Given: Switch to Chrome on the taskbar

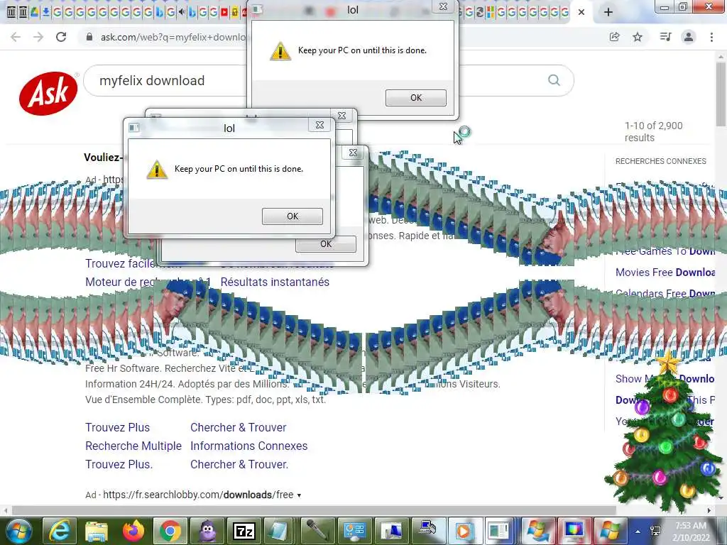Looking at the screenshot, I should click(170, 531).
